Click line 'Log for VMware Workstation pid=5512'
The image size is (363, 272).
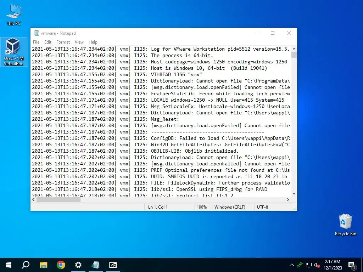(161, 49)
